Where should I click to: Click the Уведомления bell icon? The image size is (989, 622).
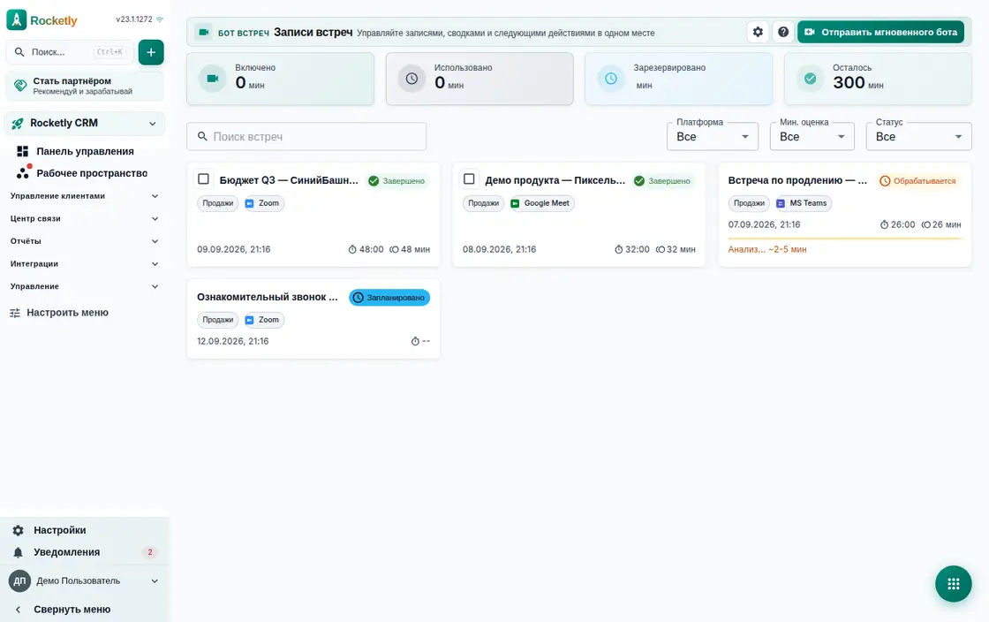pyautogui.click(x=19, y=552)
